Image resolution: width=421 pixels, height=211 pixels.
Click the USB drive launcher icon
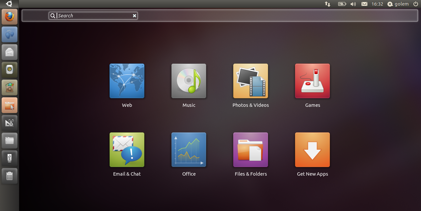[x=10, y=158]
